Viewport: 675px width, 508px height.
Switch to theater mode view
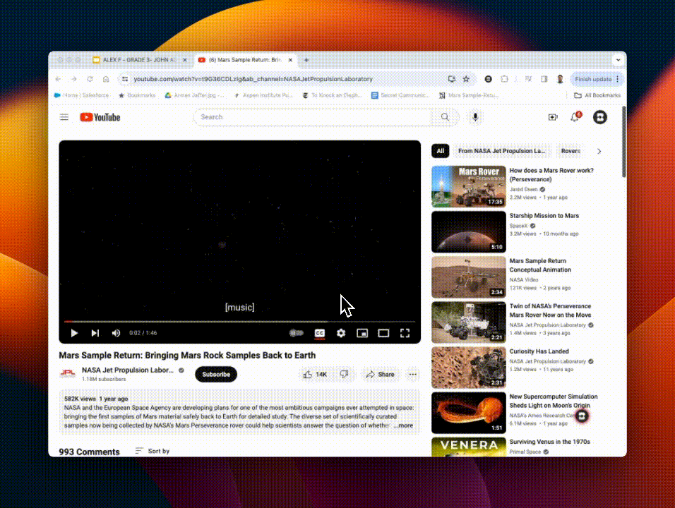(x=383, y=333)
